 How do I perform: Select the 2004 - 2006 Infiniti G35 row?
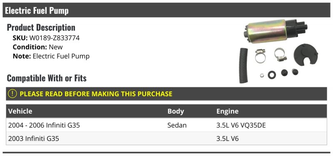(x=166, y=125)
